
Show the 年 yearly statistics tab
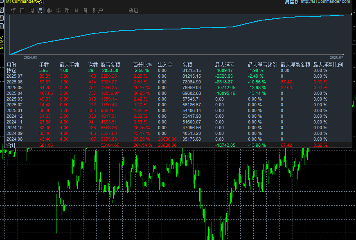tap(58, 10)
